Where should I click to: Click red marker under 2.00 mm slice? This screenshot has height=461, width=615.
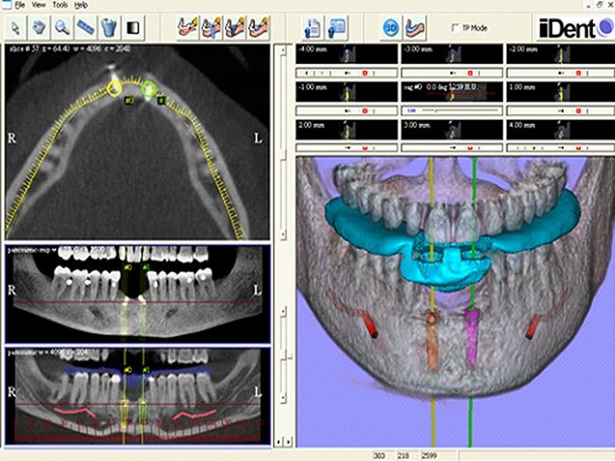click(365, 148)
